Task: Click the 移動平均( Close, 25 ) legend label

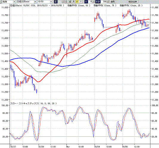Action: click(x=131, y=5)
